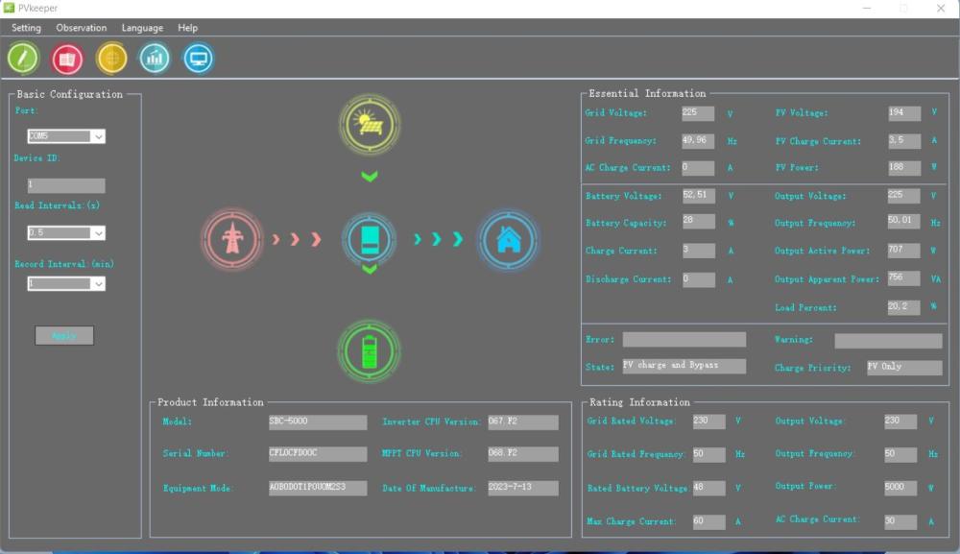Click the blue house load icon
960x554 pixels.
coord(508,240)
